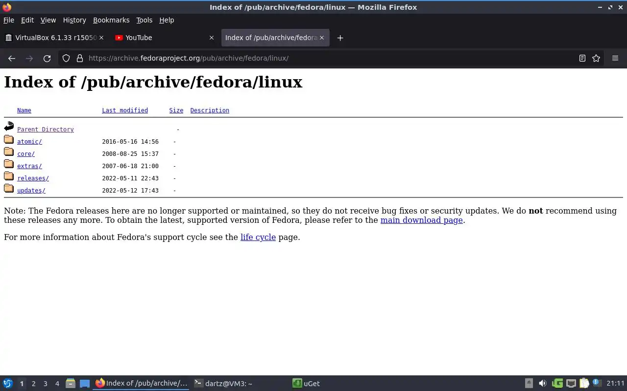Open the Bookmarks menu
The height and width of the screenshot is (391, 627).
pyautogui.click(x=111, y=20)
